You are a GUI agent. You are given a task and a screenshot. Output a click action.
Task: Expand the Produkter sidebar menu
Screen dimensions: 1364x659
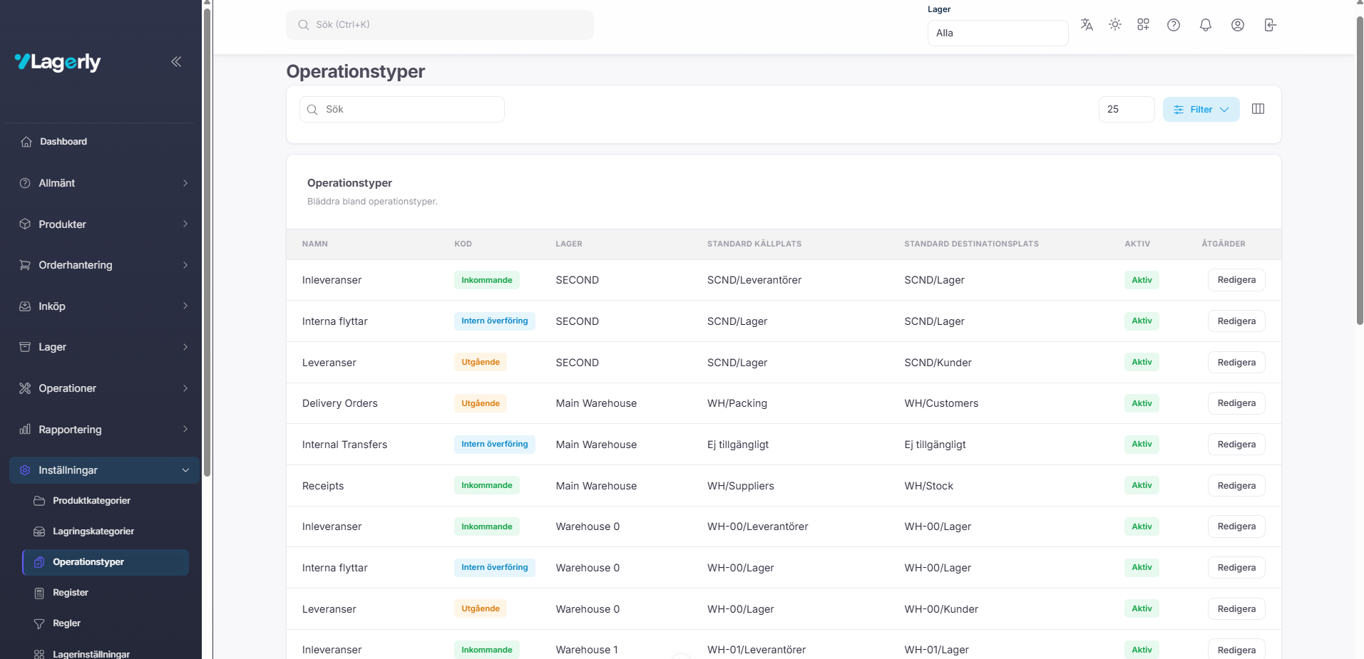coord(103,224)
